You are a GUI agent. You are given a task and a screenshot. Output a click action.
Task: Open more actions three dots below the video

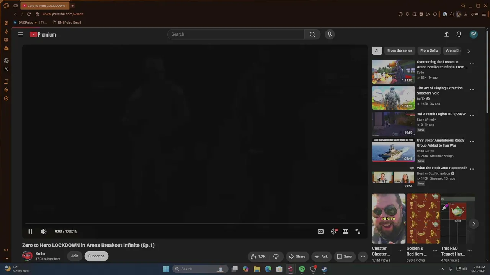363,256
